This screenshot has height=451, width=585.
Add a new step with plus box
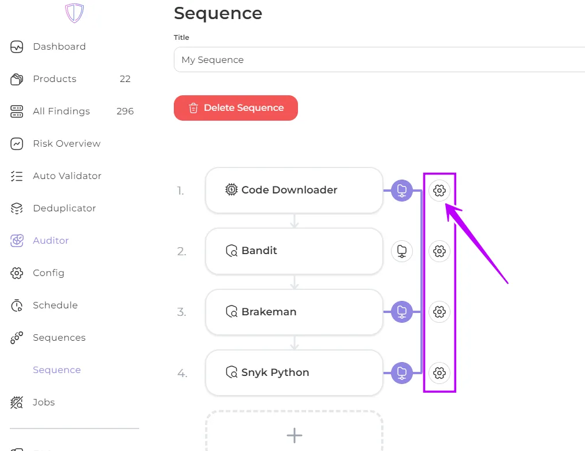click(x=295, y=435)
